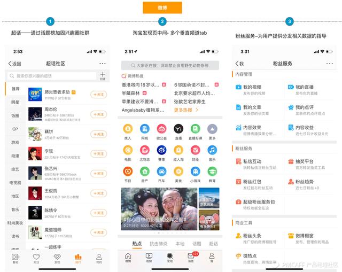Viewport: 342px width, 272px height.
Task: Open the Yi 直播 icon
Action: click(178, 129)
